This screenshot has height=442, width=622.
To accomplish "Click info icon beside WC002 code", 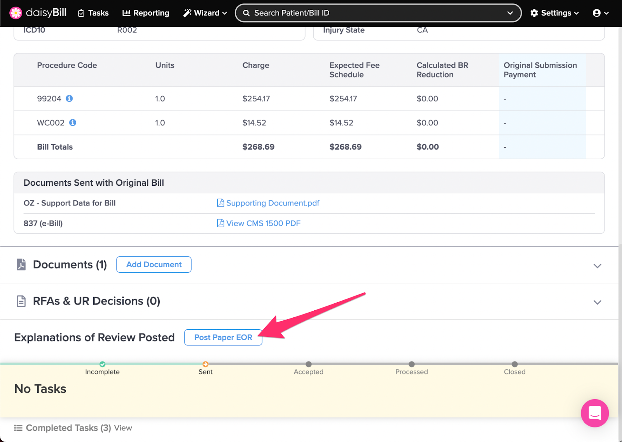I will pyautogui.click(x=73, y=123).
